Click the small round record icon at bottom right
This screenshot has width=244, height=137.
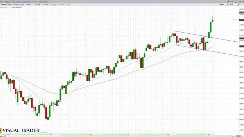tap(242, 136)
